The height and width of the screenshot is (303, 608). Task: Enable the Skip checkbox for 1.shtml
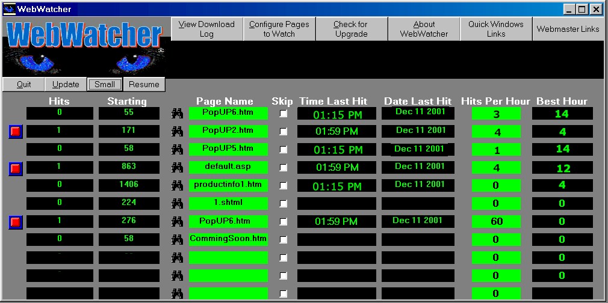click(x=284, y=204)
